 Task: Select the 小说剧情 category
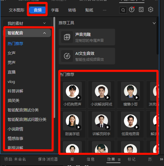[x=15, y=129]
